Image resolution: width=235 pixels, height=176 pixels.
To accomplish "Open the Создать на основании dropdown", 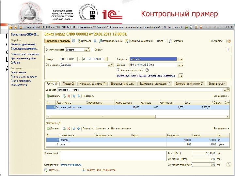I will point(142,41).
